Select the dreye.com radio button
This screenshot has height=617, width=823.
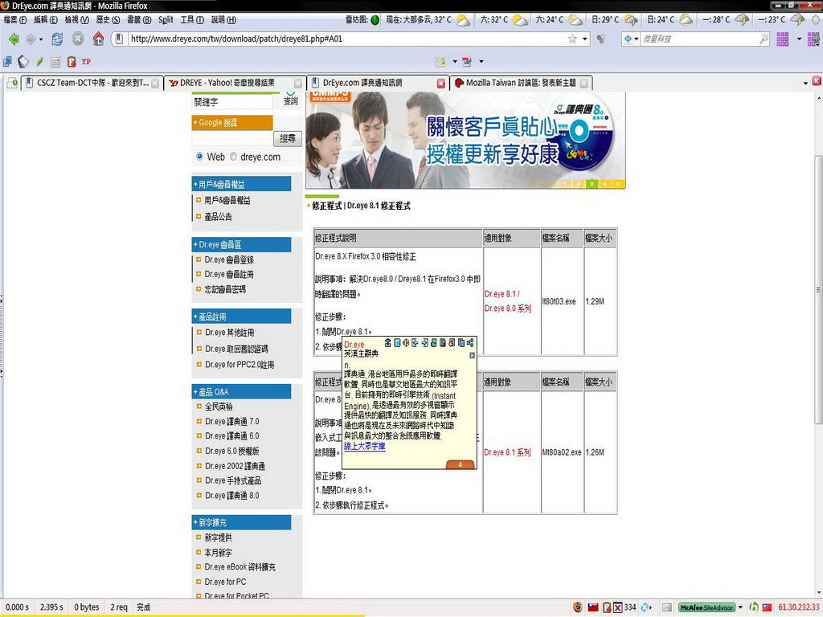(234, 157)
